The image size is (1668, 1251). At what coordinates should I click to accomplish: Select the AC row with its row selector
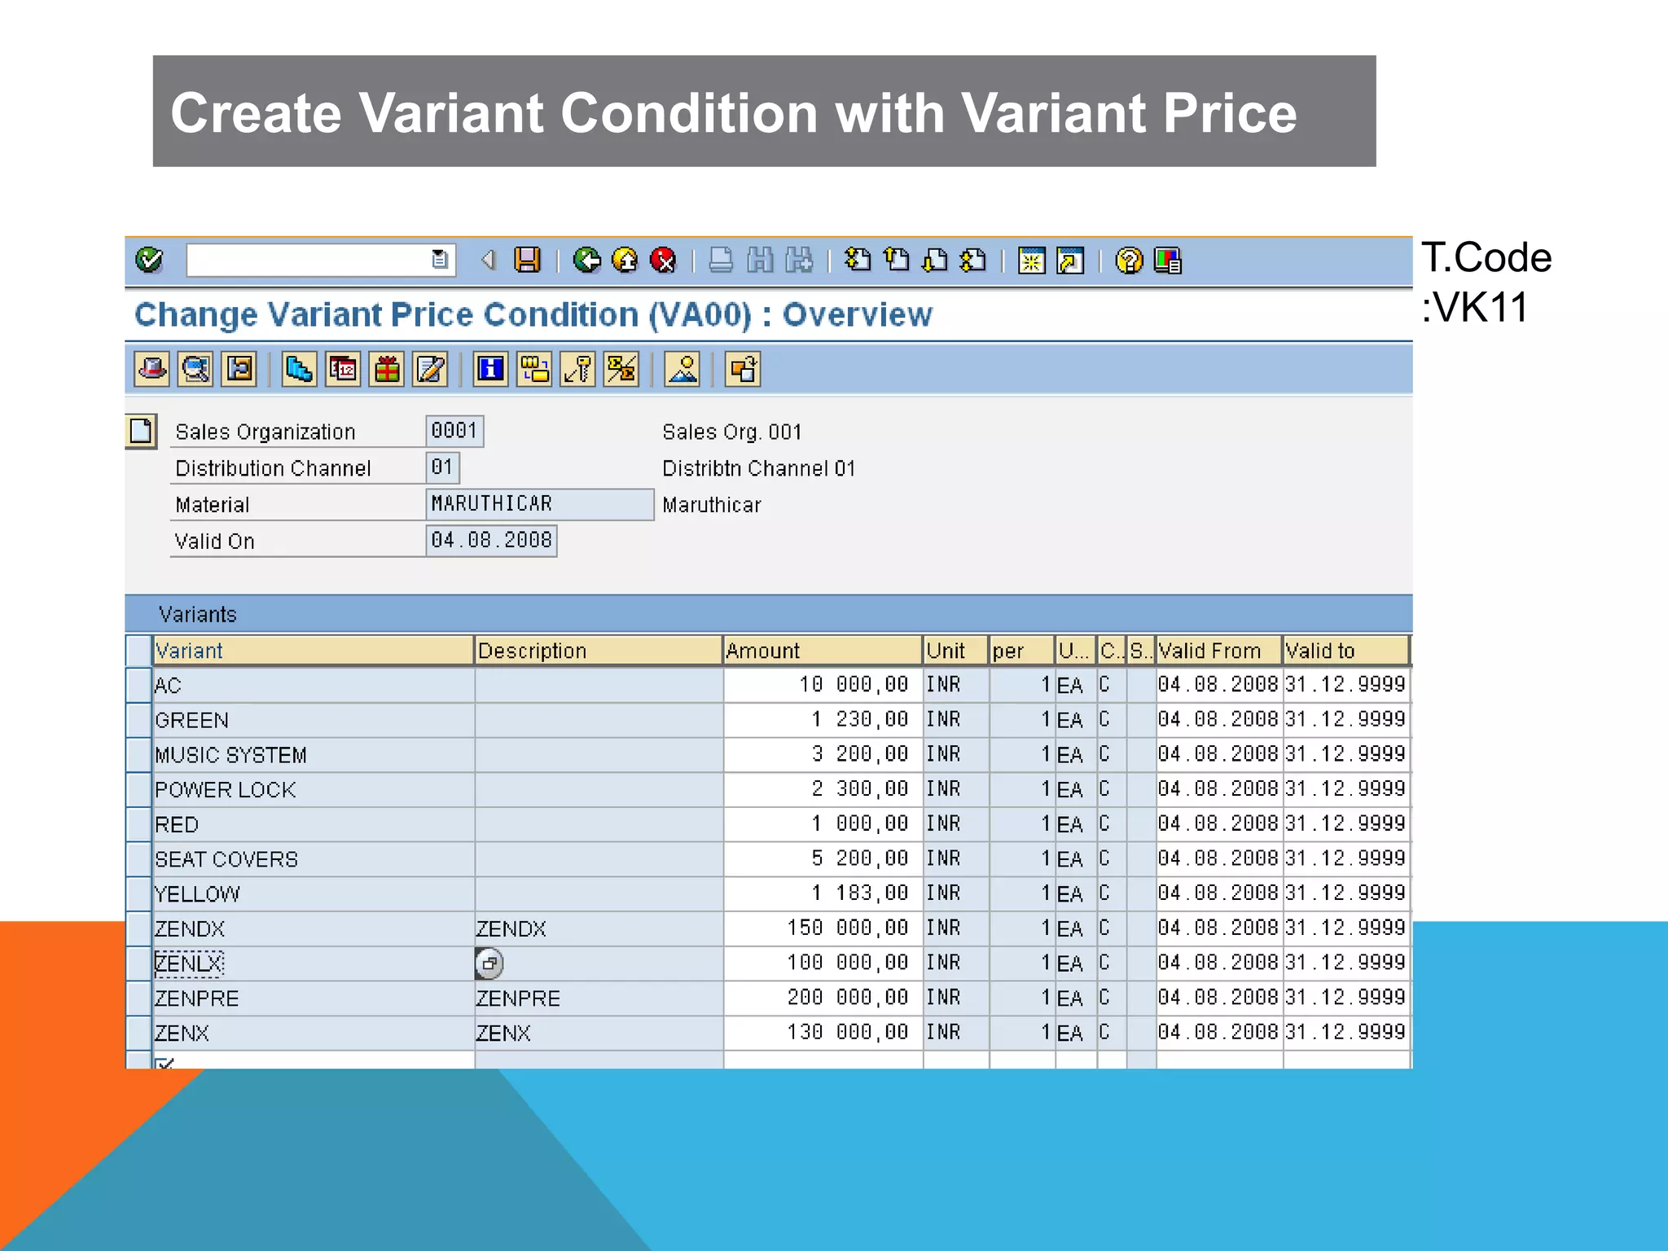tap(139, 685)
